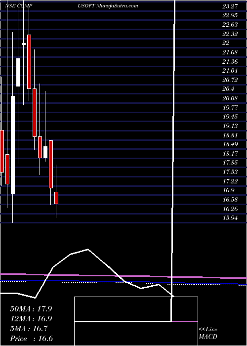Click the 21.68 price label

(x=230, y=52)
